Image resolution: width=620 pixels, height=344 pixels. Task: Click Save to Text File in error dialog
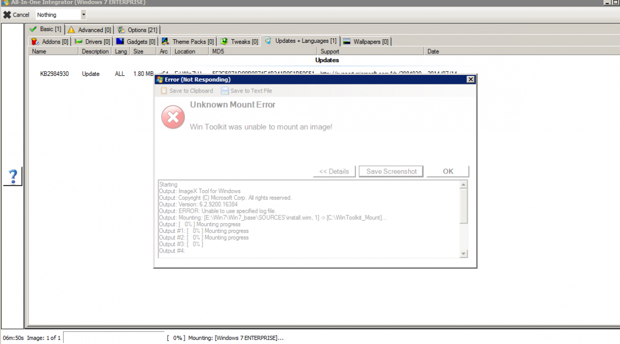click(x=247, y=90)
